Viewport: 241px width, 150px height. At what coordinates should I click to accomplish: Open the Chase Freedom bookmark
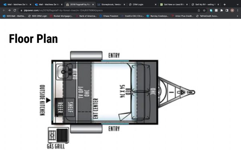pos(109,16)
